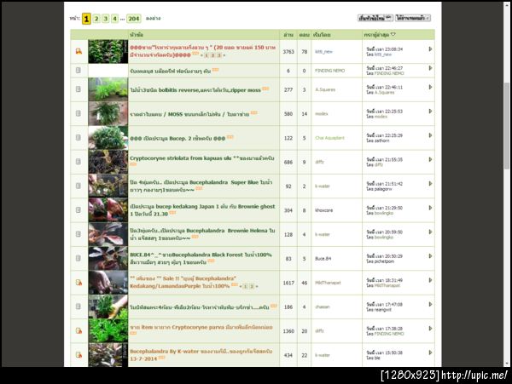This screenshot has height=384, width=512.
Task: Open Cryptocoryne striolata from kapuas topic
Action: click(201, 158)
